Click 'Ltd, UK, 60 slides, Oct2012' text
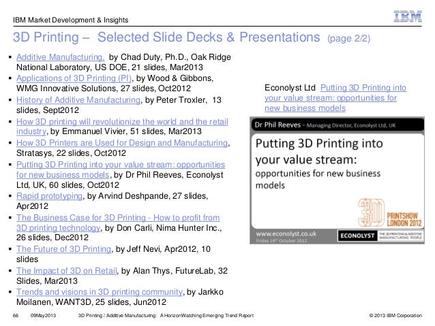This screenshot has height=326, width=435. (67, 184)
